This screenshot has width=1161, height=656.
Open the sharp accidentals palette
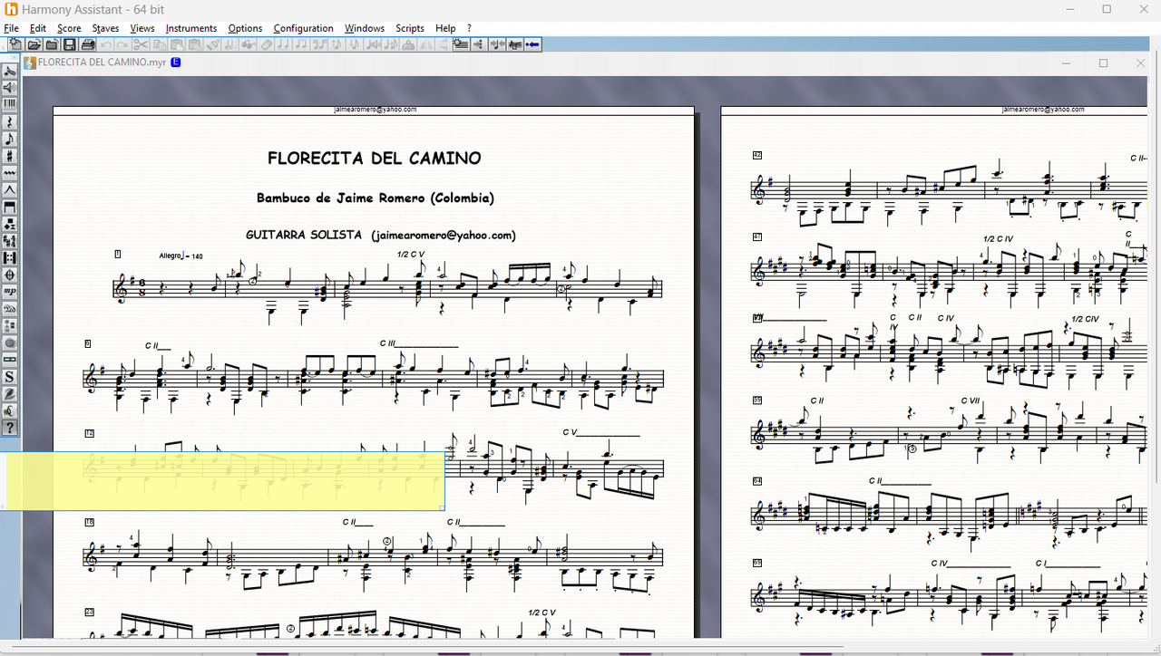click(10, 156)
